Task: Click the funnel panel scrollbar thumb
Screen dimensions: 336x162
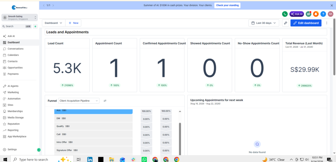Action: (180, 139)
